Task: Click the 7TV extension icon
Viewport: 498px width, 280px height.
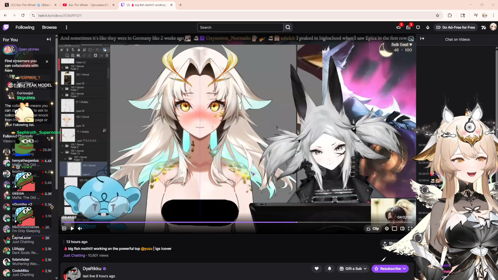Action: [484, 27]
